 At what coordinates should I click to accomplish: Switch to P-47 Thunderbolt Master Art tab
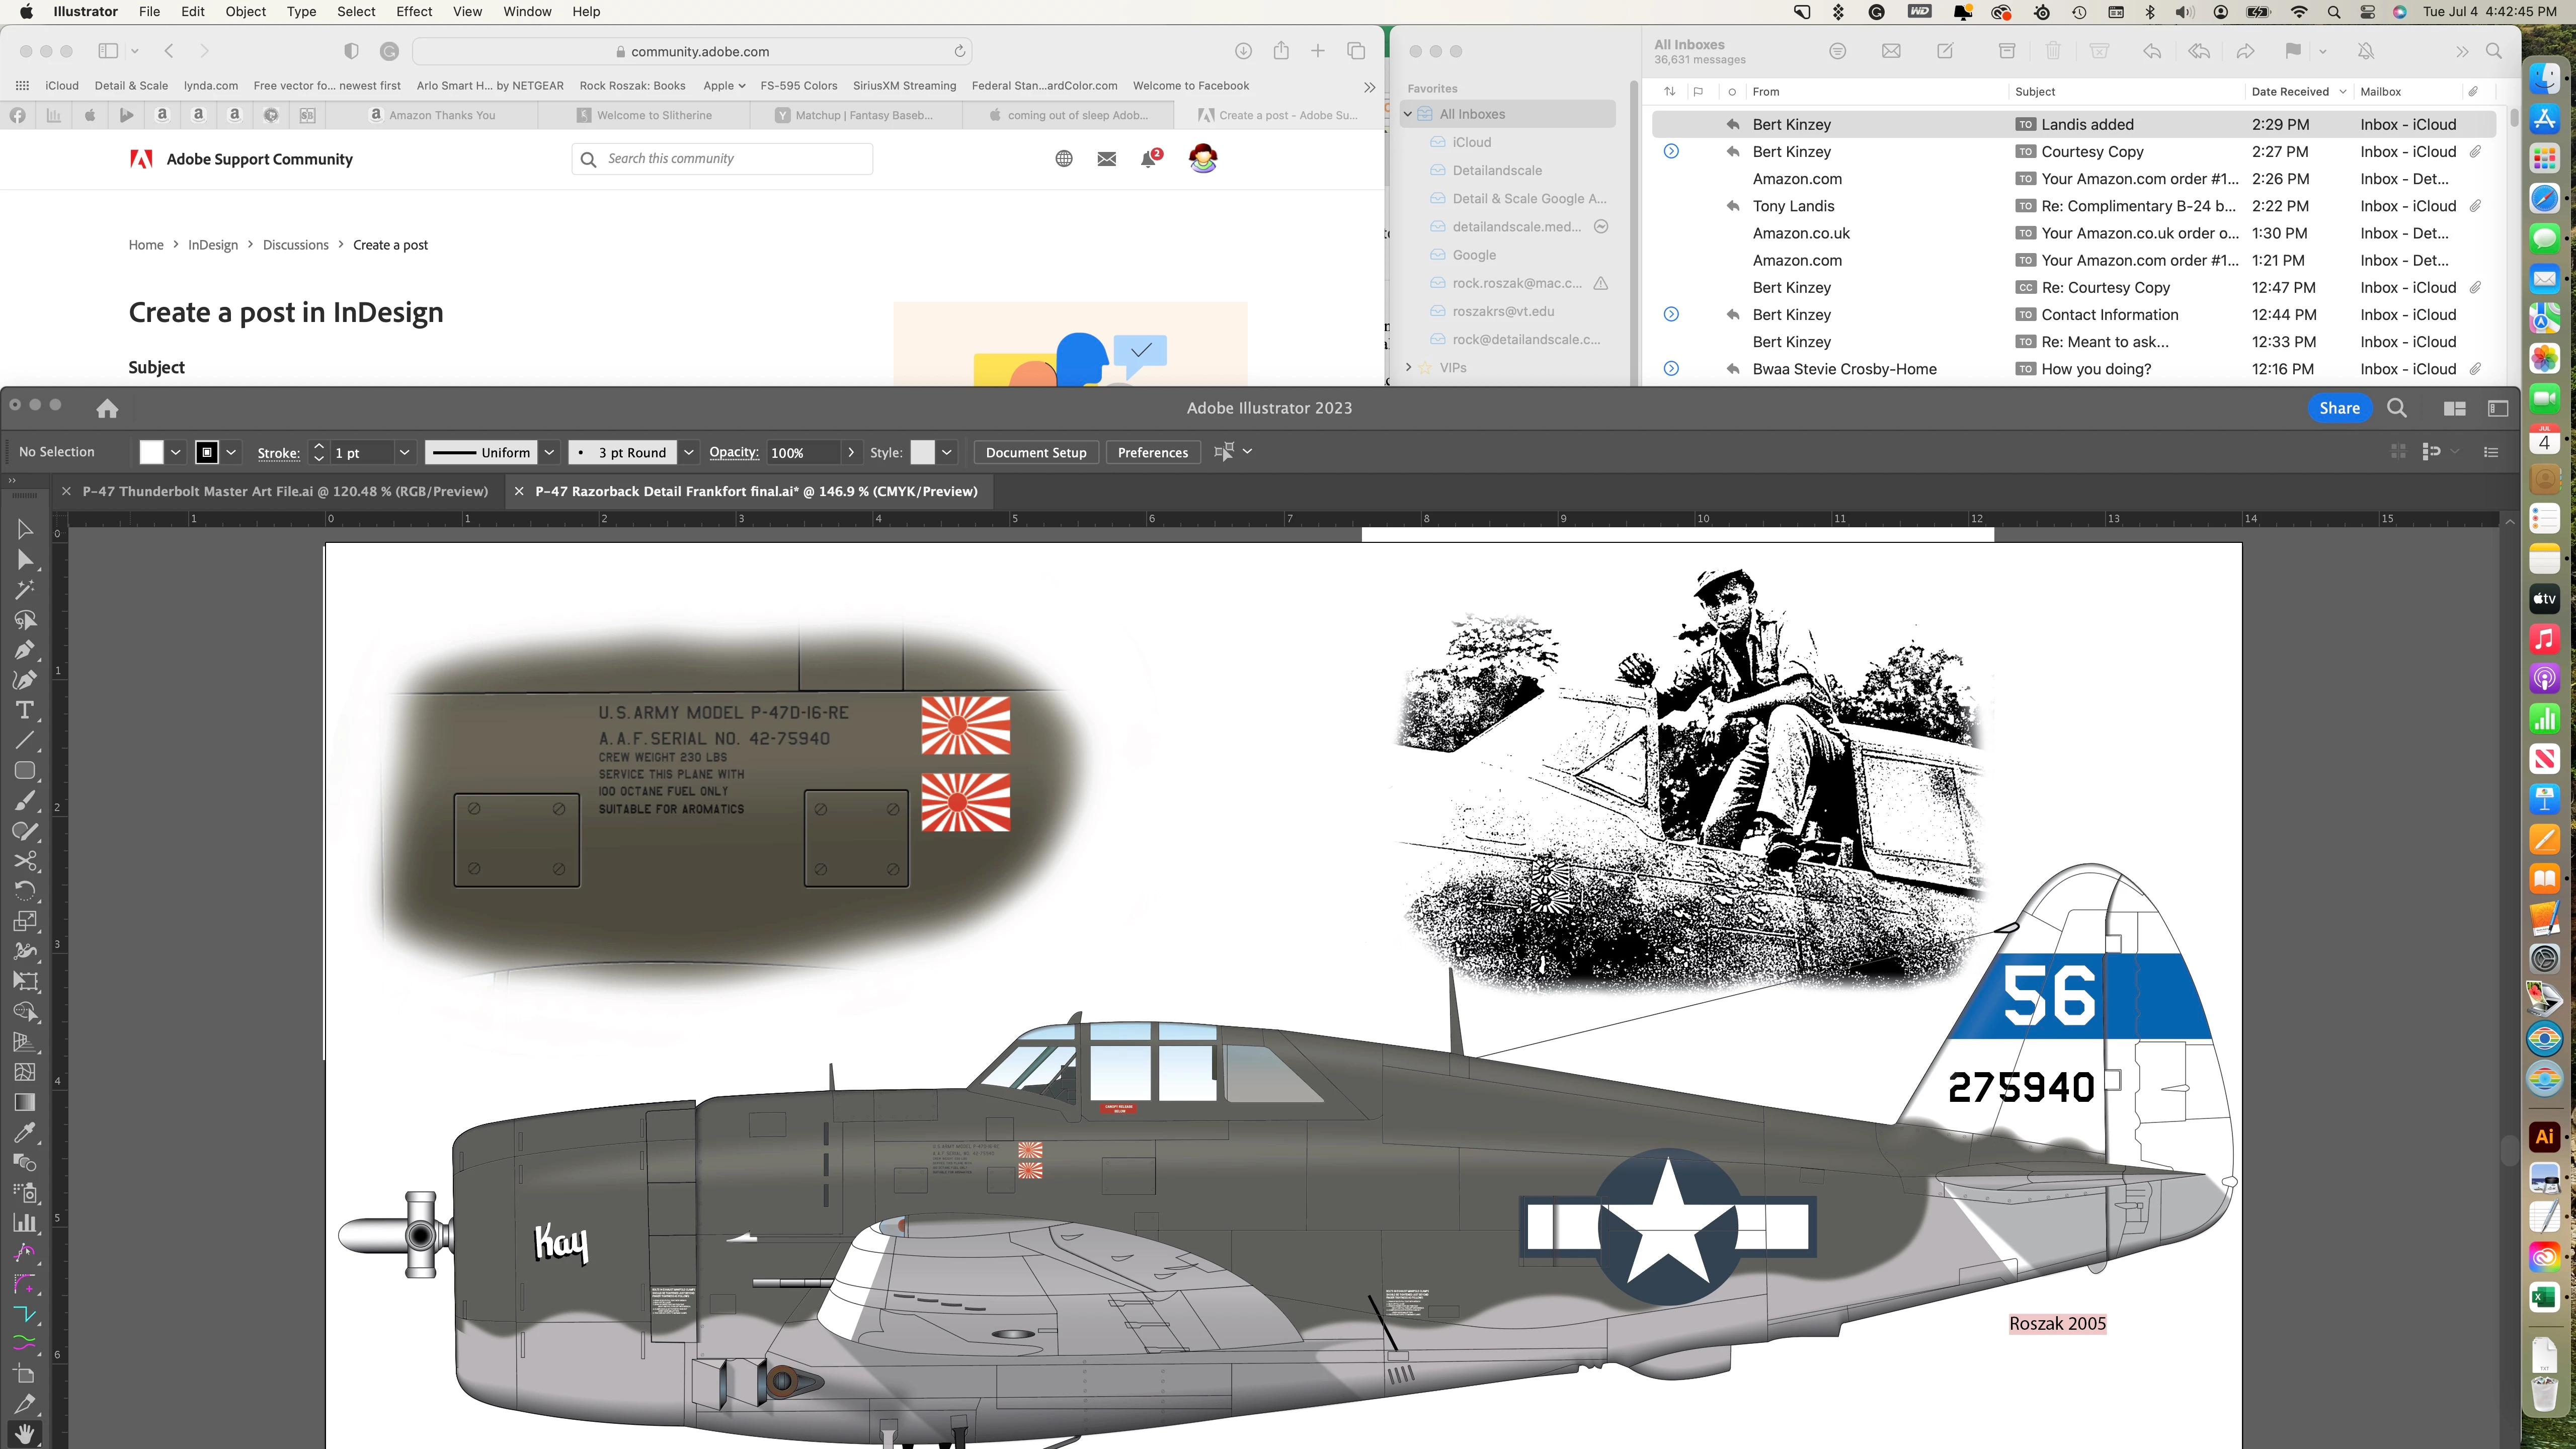(x=285, y=491)
